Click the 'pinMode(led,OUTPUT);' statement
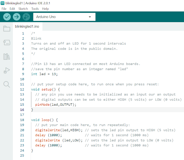The height and width of the screenshot is (160, 184). (x=56, y=105)
